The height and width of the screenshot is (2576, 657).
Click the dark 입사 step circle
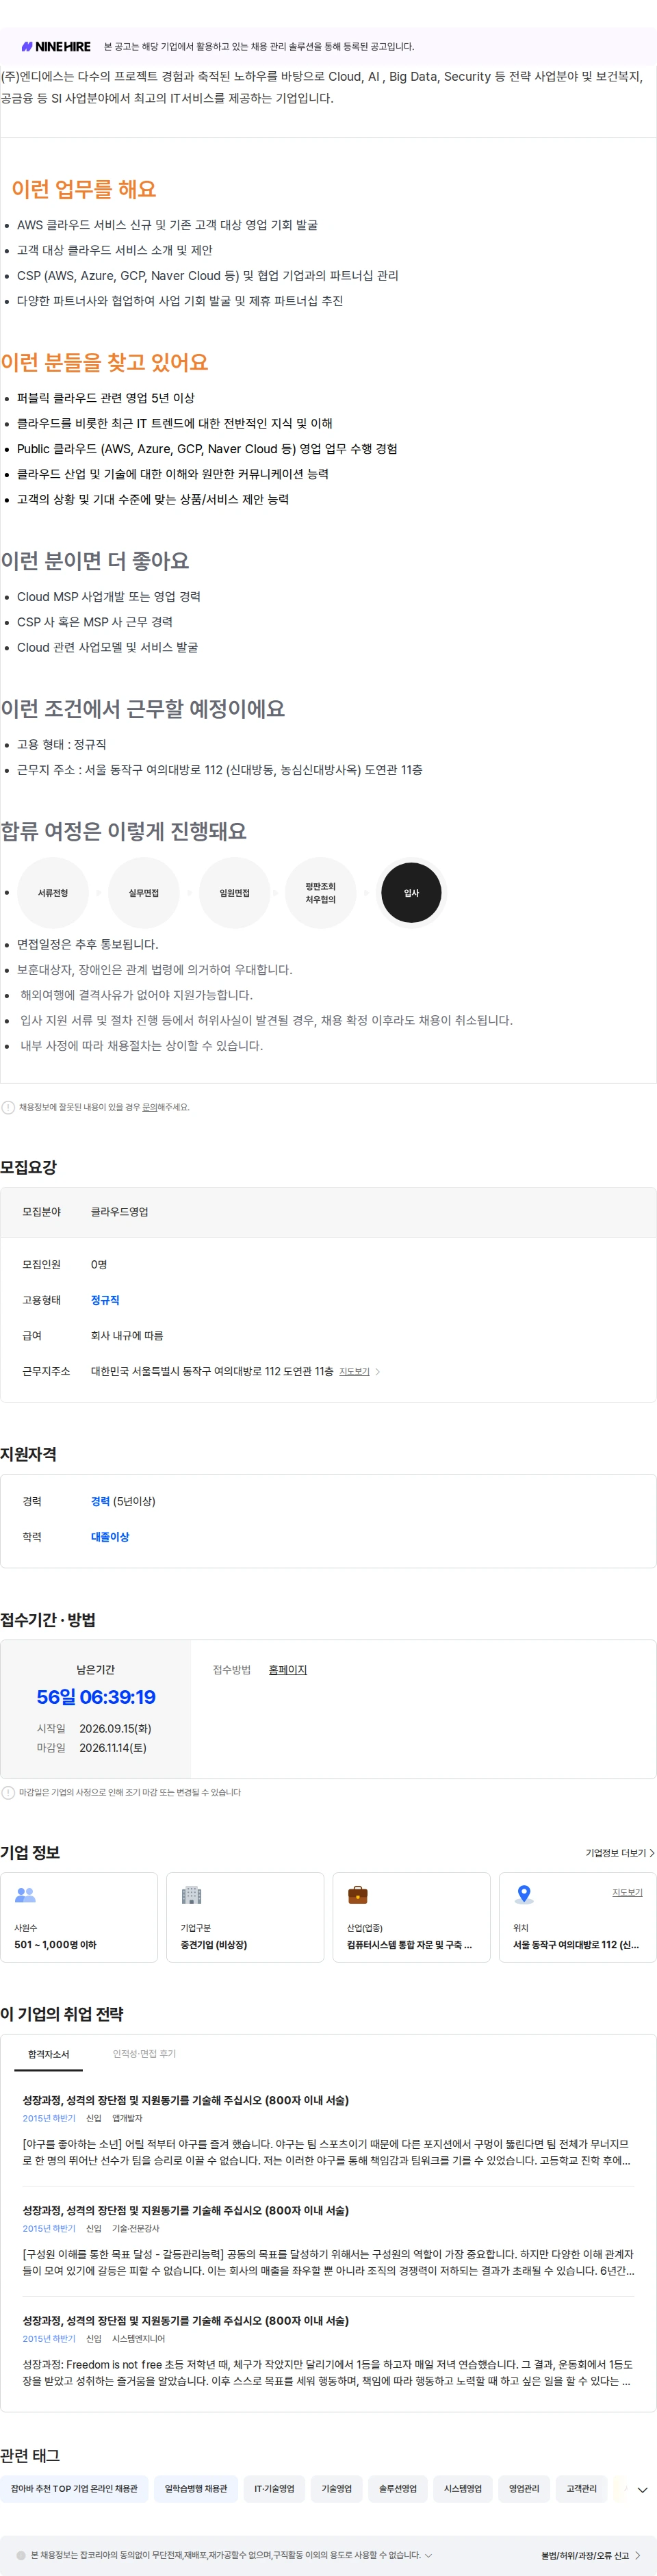pyautogui.click(x=411, y=892)
